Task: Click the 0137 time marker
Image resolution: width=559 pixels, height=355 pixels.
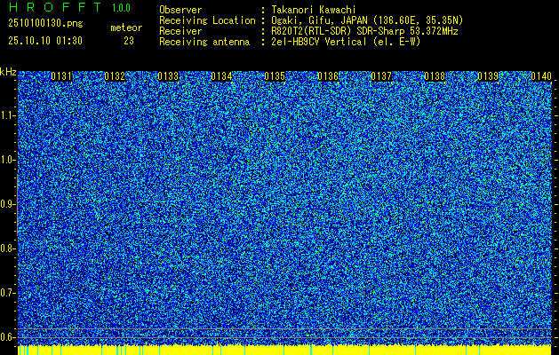Action: click(x=381, y=76)
